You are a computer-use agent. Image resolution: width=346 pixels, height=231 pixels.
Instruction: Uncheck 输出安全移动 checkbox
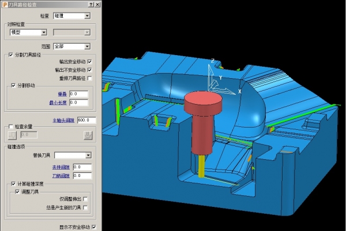(89, 61)
